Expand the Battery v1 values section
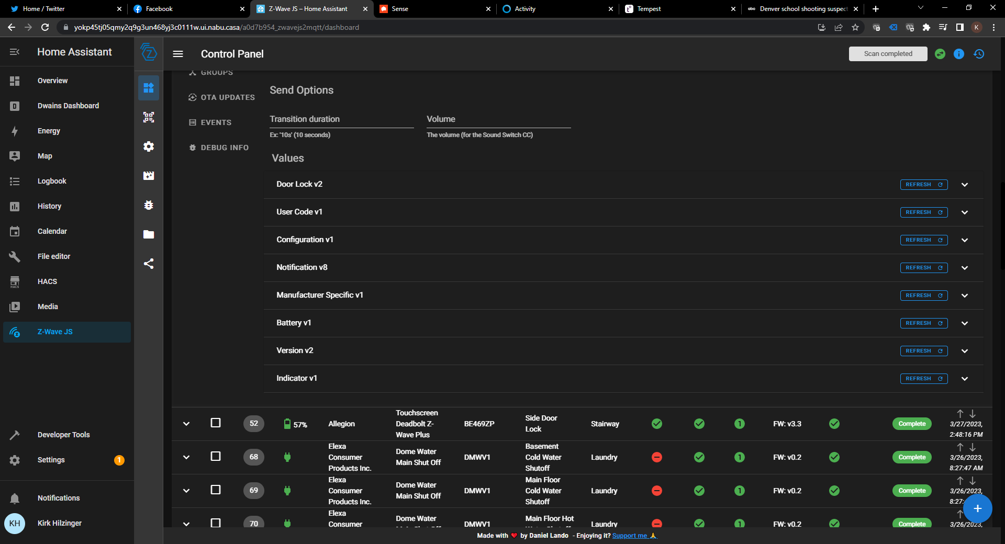The width and height of the screenshot is (1005, 544). click(x=965, y=323)
